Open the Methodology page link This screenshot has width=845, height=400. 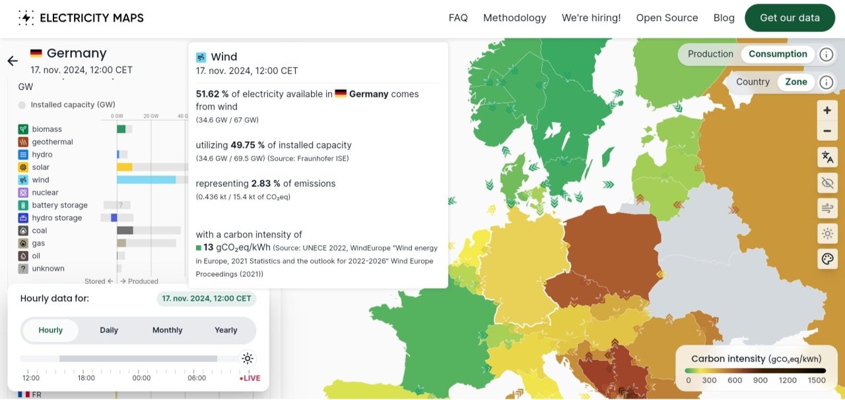514,18
